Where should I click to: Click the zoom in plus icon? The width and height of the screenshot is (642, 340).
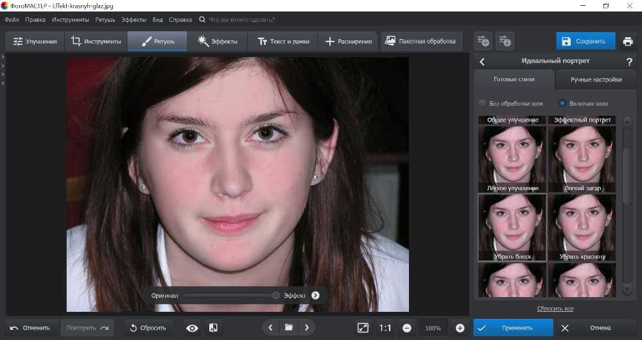pos(460,328)
